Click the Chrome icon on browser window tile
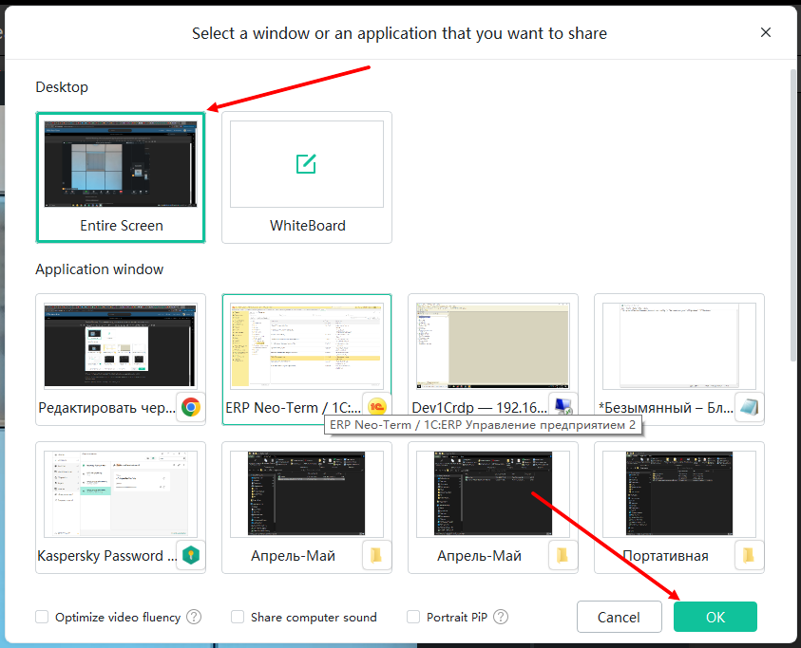 [x=191, y=407]
